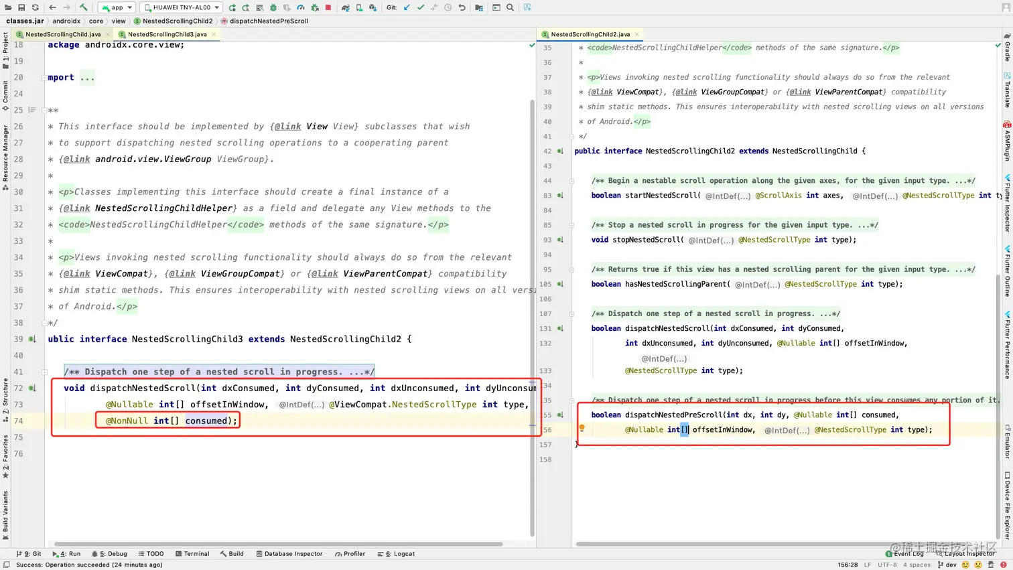Collapse the Javadoc comment at line 25

[x=44, y=111]
